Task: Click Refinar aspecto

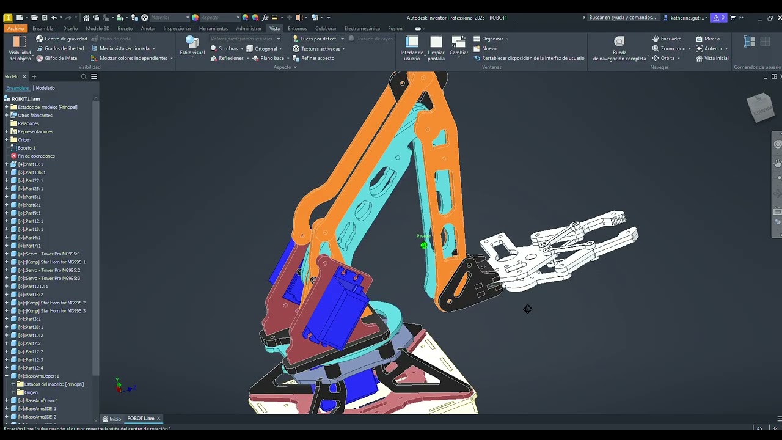Action: point(313,58)
